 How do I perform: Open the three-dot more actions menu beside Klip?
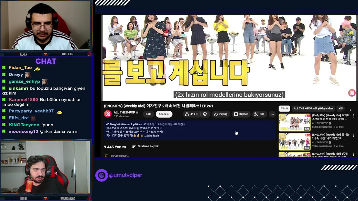272,114
